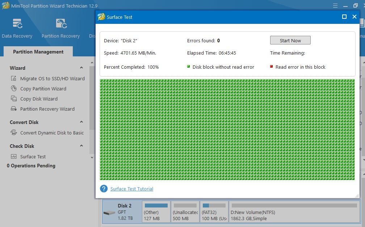Open the Partition Recovery Wizard icon

coord(14,109)
